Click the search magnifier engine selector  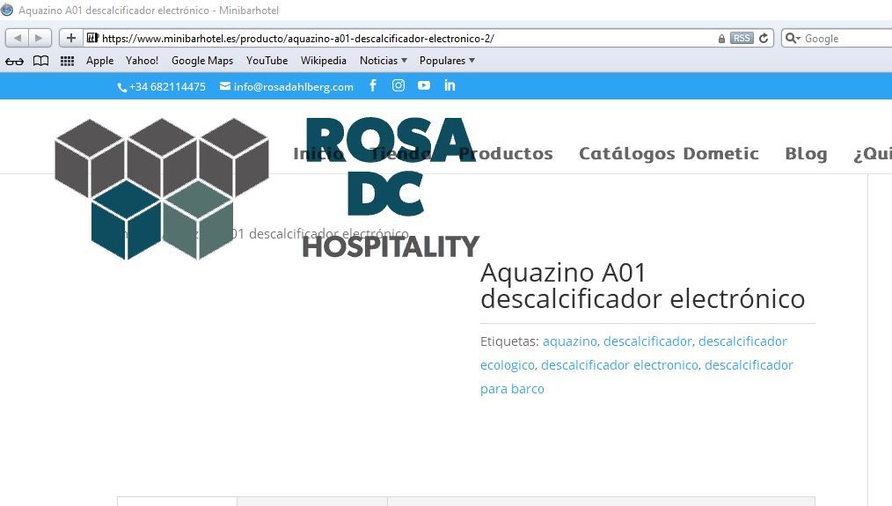coord(793,38)
